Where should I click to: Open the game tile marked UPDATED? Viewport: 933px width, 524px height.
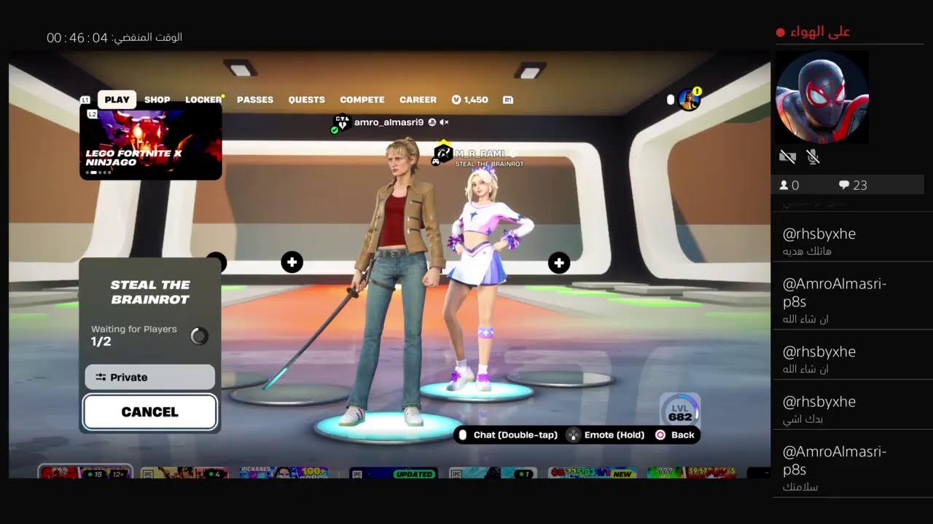[x=394, y=472]
